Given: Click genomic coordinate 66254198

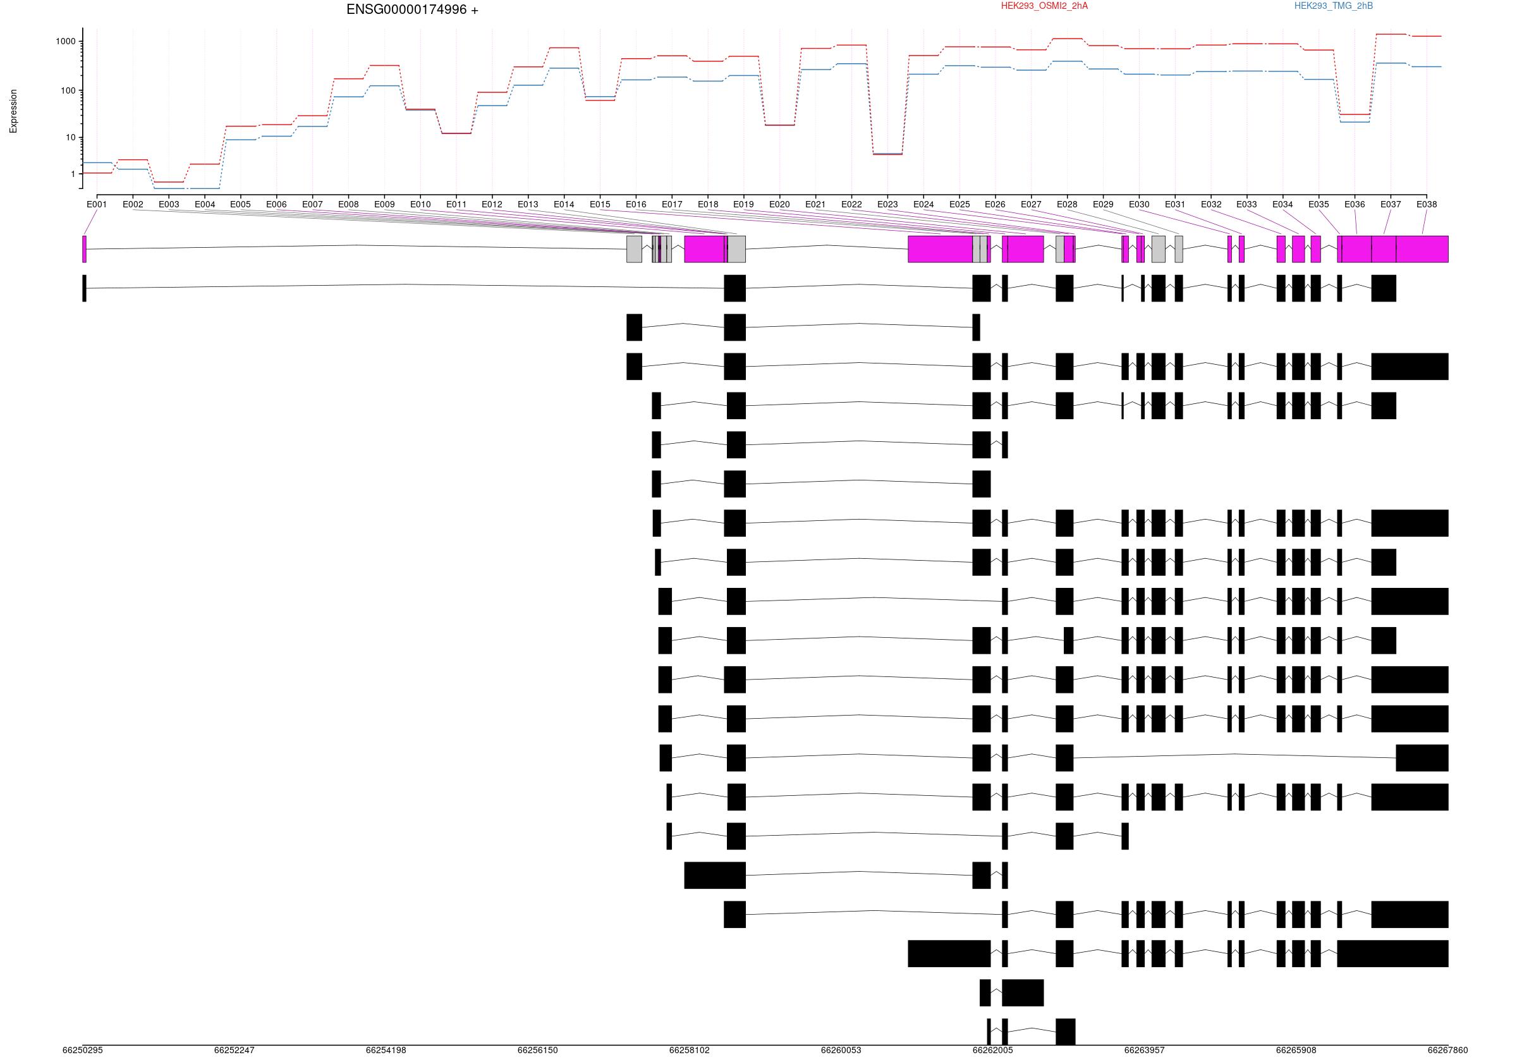Looking at the screenshot, I should (x=386, y=1049).
